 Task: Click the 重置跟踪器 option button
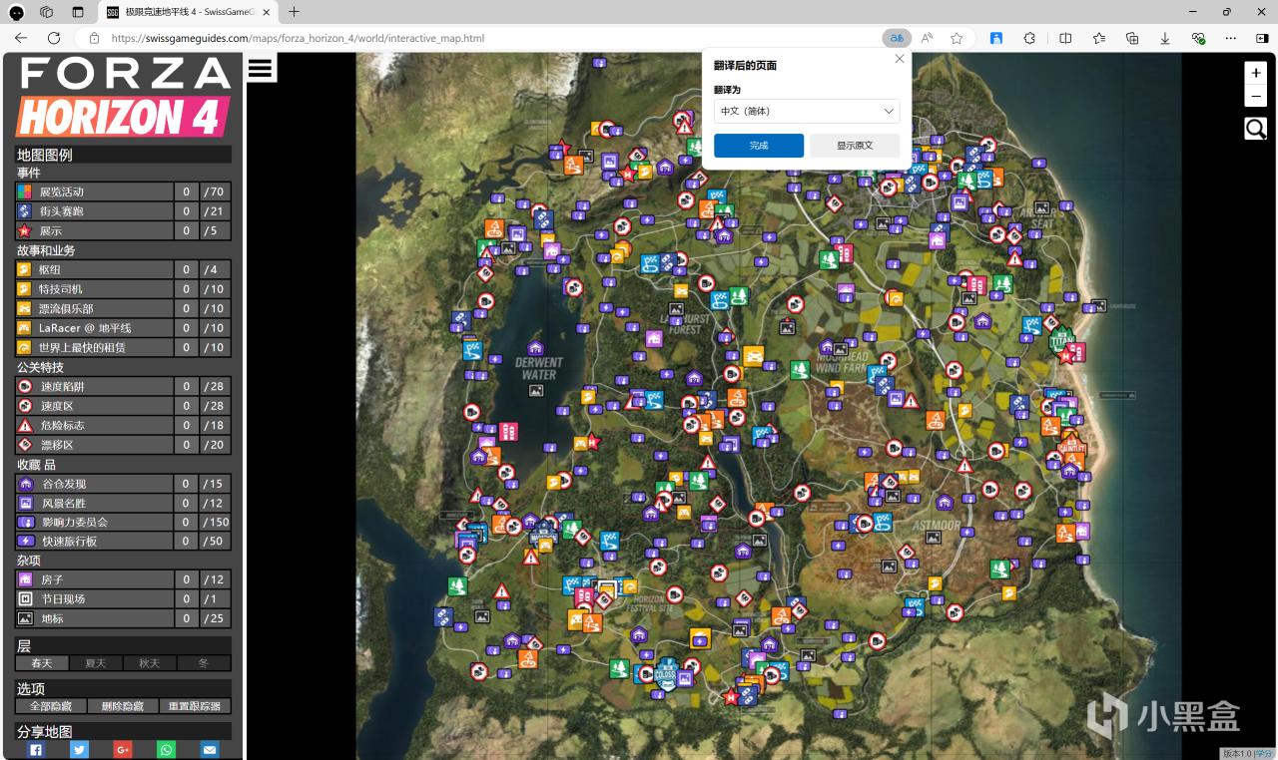click(195, 706)
